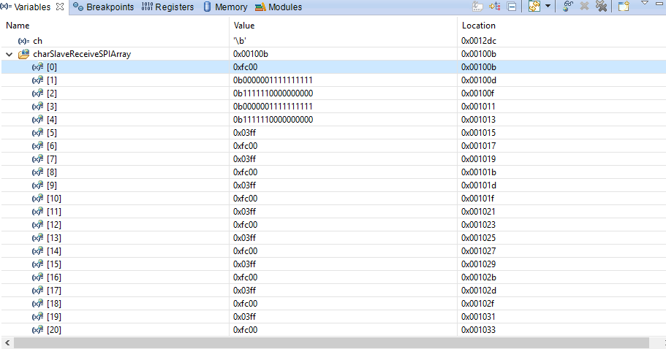666x349 pixels.
Task: Collapse all variables in the tree
Action: coord(512,7)
